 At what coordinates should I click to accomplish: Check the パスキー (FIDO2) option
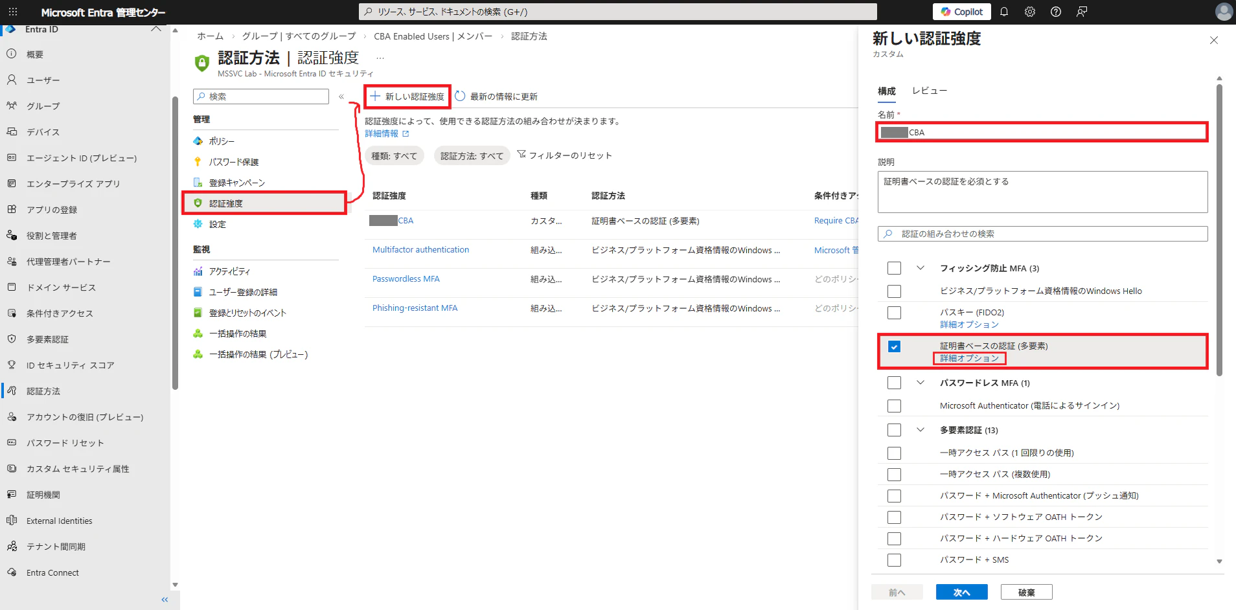(x=894, y=313)
